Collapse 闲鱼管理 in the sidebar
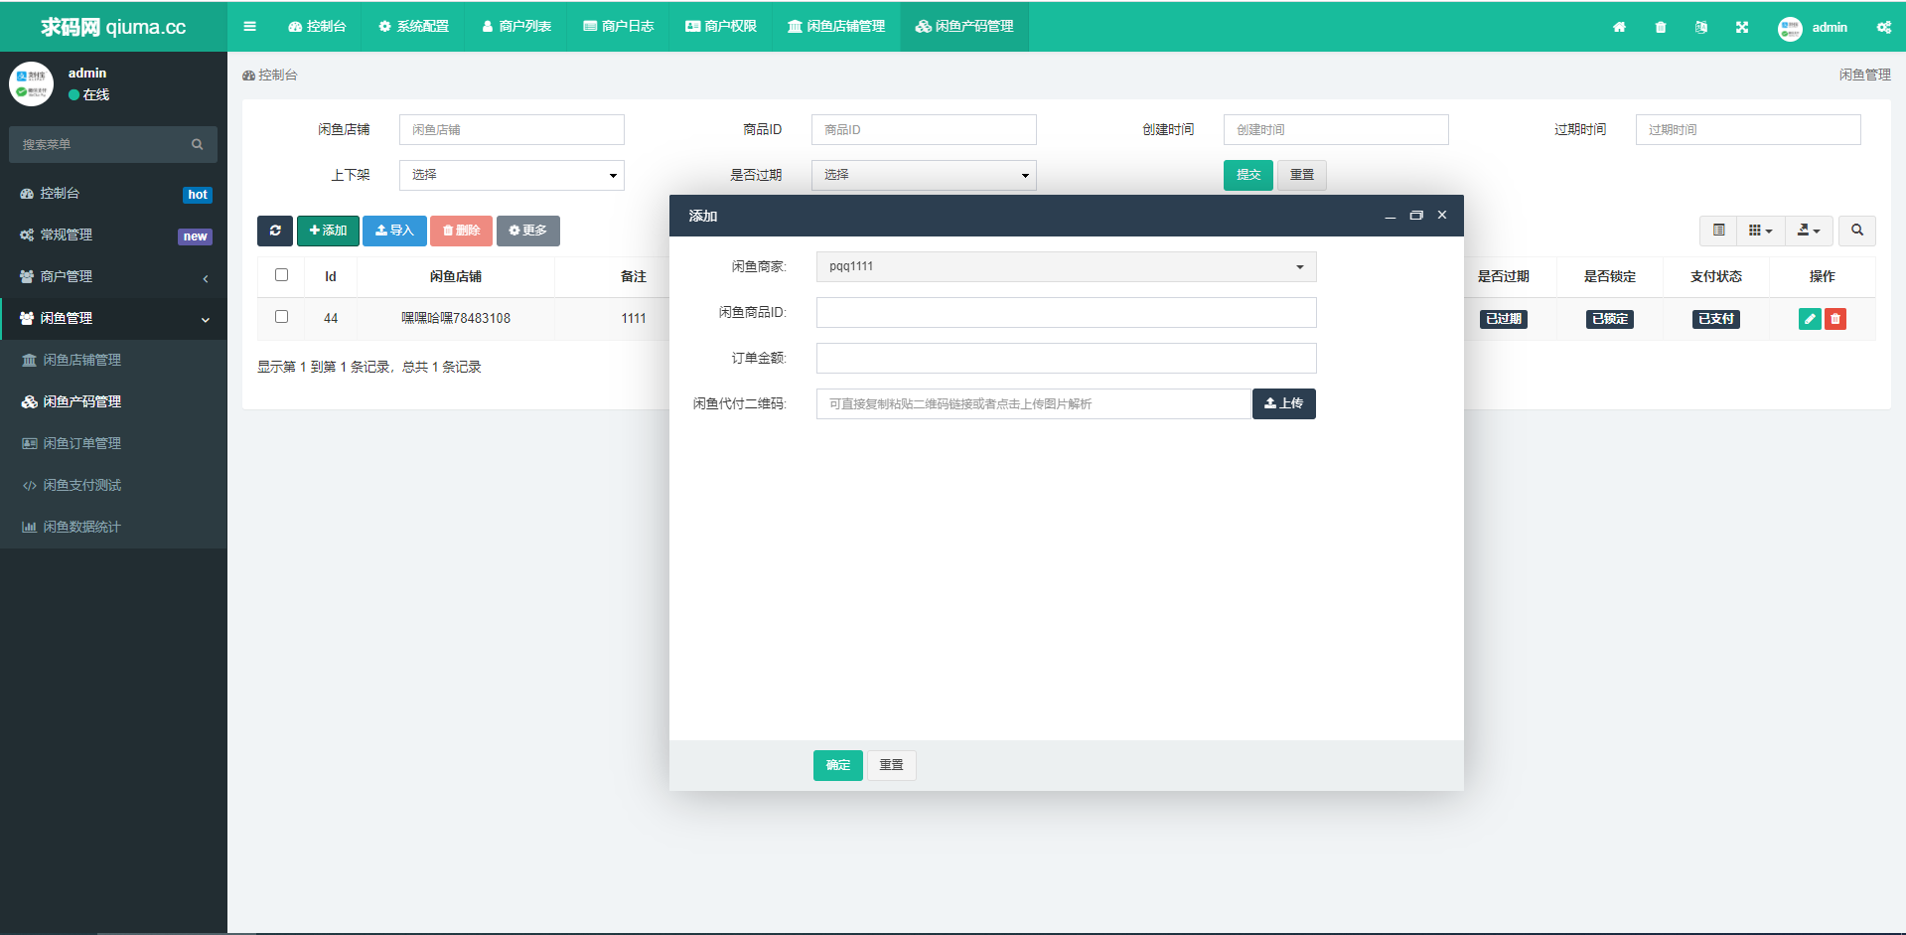 113,318
